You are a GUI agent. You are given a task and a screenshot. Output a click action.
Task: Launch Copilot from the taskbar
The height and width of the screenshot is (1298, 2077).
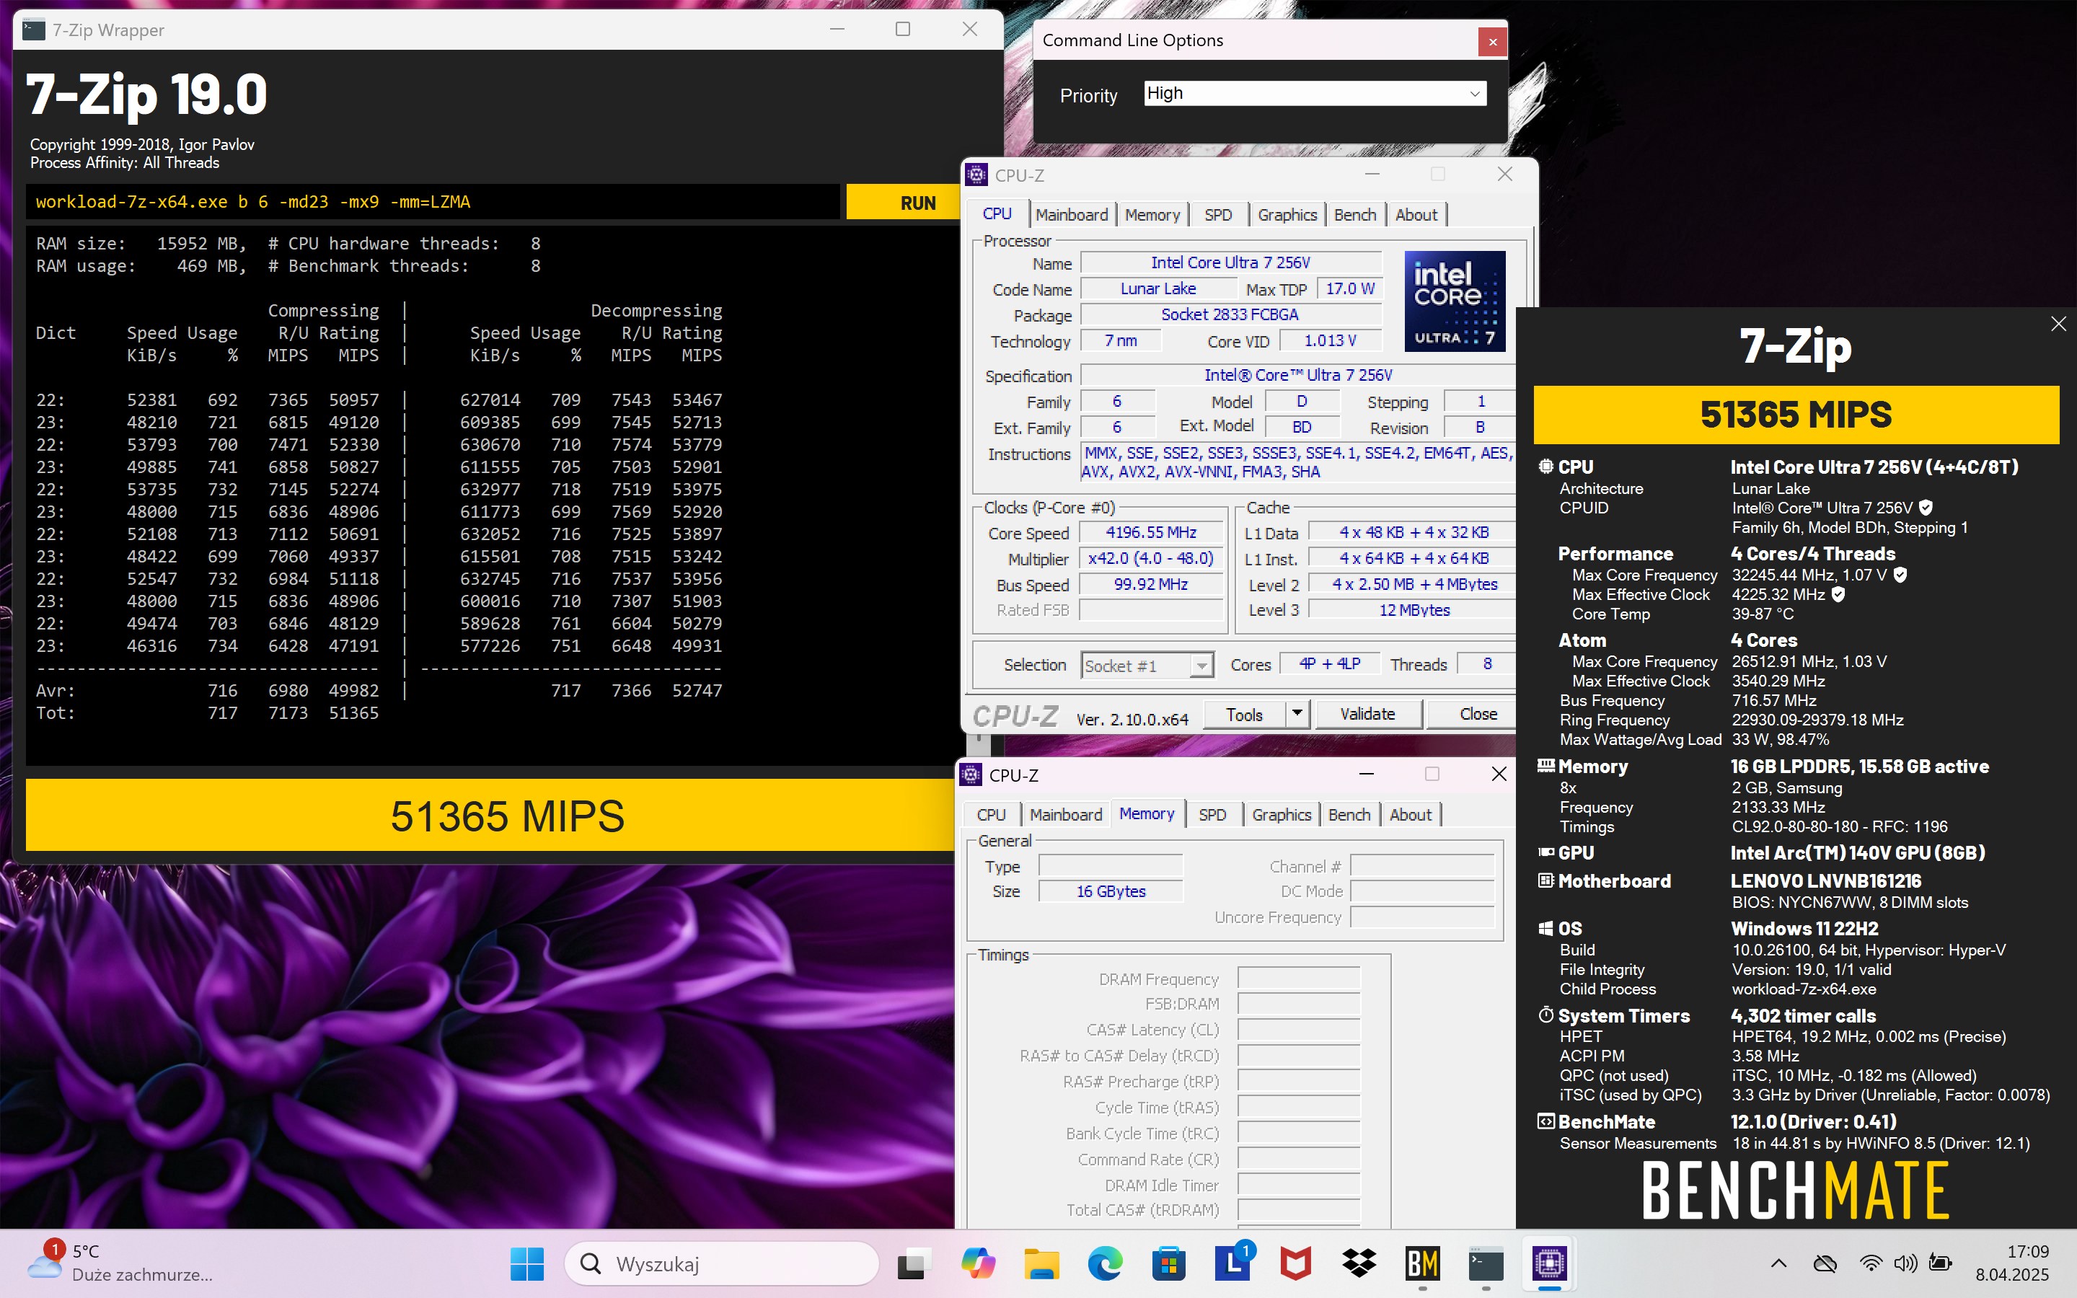click(978, 1263)
